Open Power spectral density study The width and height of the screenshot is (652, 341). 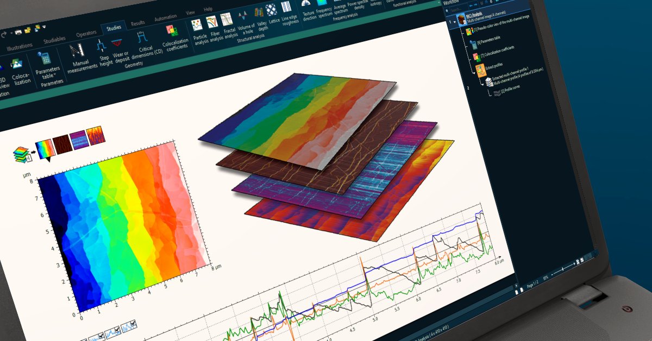[x=356, y=5]
